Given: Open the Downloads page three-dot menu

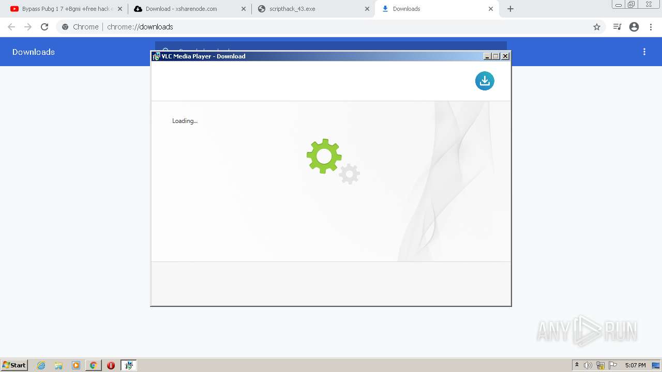Looking at the screenshot, I should pos(644,52).
